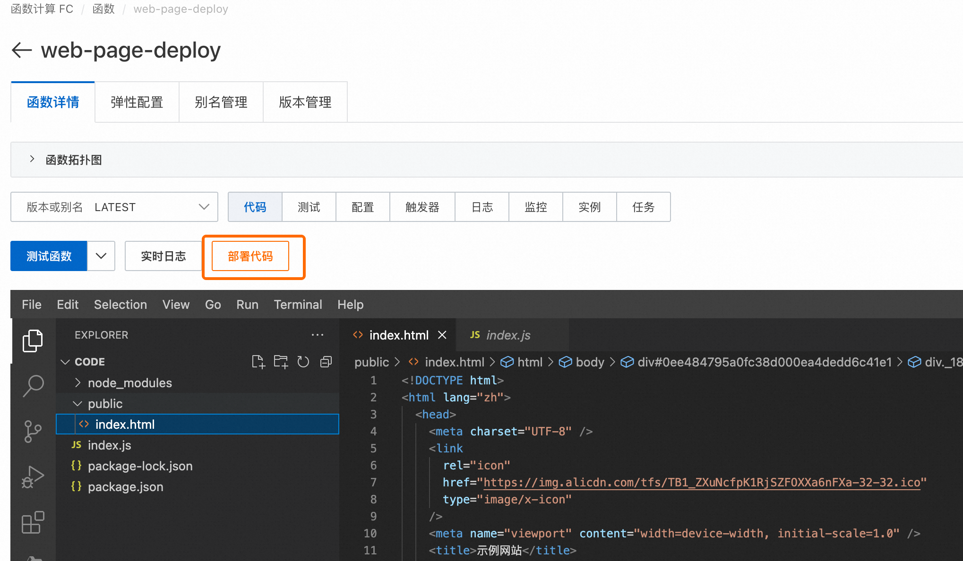Open the Run and Debug view icon

click(x=33, y=476)
